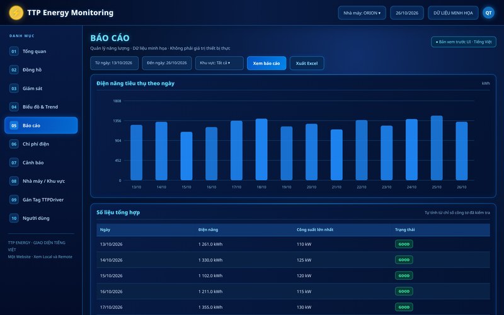Click the 01 number badge
Screen dimensions: 504x315
pos(14,52)
